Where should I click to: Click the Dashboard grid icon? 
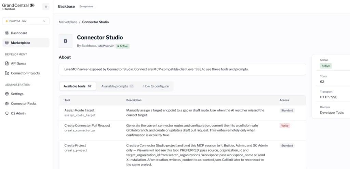[x=7, y=33]
